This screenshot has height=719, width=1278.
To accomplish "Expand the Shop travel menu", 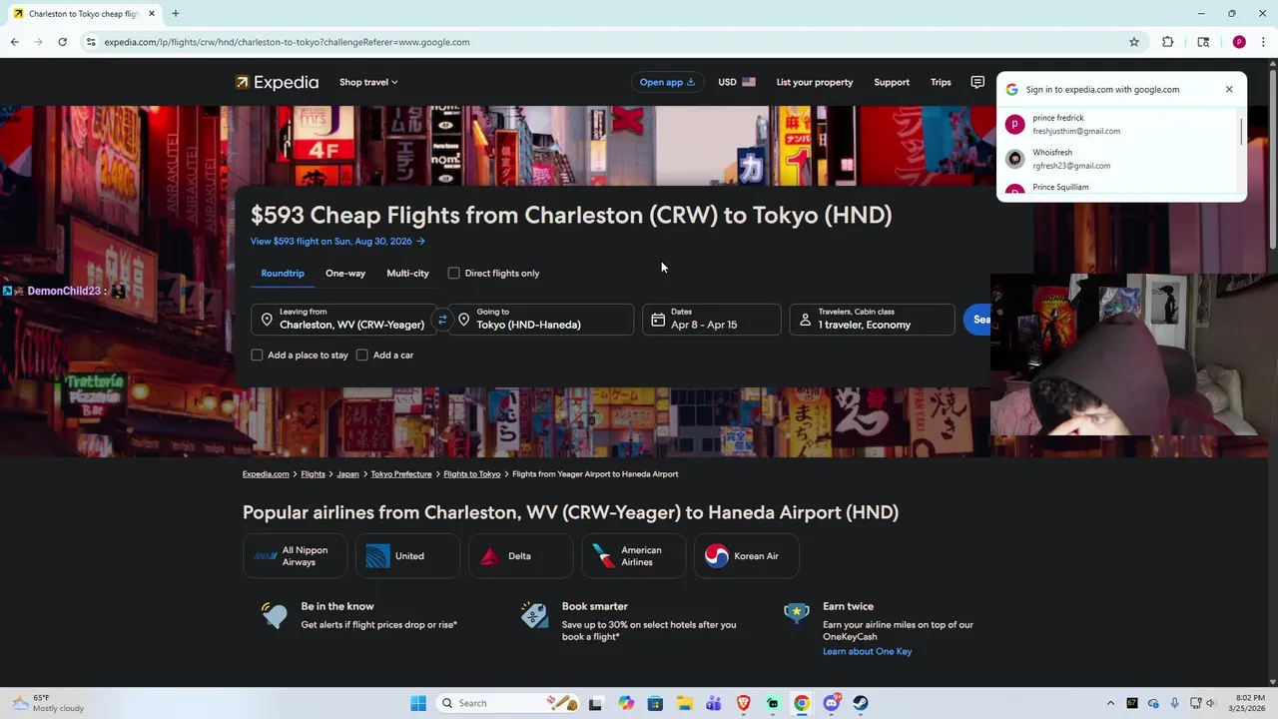I will pos(368,82).
